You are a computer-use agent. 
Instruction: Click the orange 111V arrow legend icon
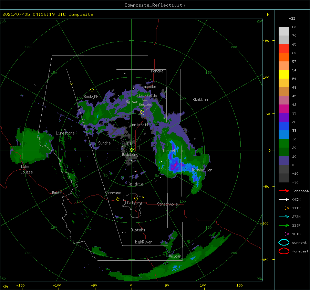[284, 208]
